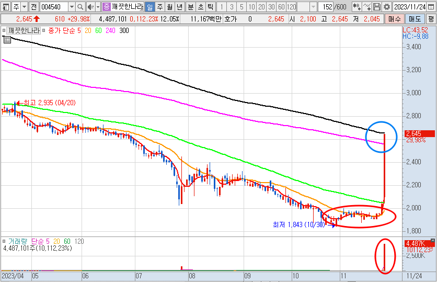Image resolution: width=437 pixels, height=282 pixels.
Task: Select interval 20 button
Action: click(261, 7)
